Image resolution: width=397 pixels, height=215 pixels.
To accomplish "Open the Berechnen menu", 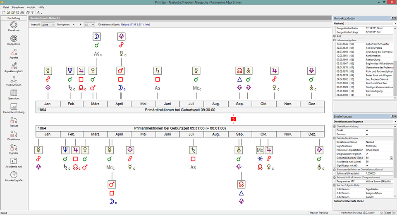I will point(18,7).
